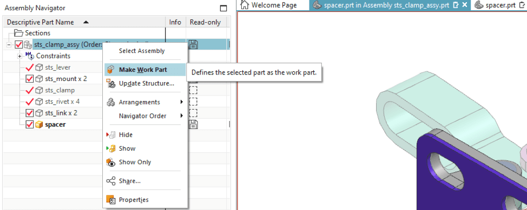527x210 pixels.
Task: Click the yellow spacer part icon
Action: click(39, 125)
